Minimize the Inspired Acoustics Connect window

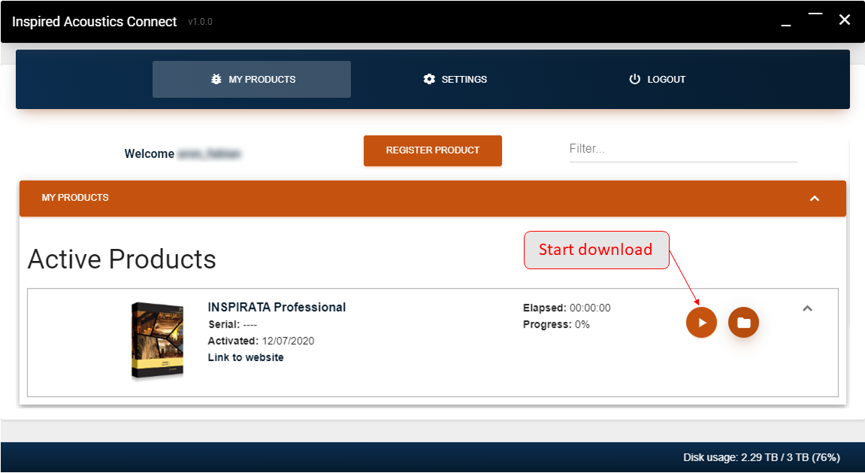point(786,26)
